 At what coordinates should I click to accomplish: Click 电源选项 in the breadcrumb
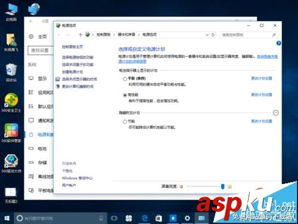click(x=150, y=35)
